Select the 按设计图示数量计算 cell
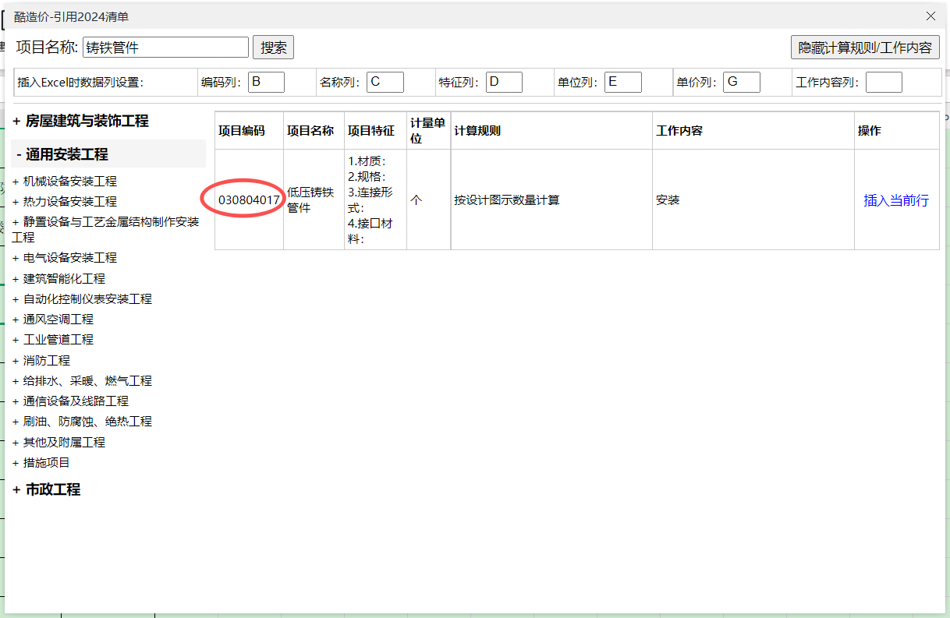The width and height of the screenshot is (950, 618). tap(551, 200)
